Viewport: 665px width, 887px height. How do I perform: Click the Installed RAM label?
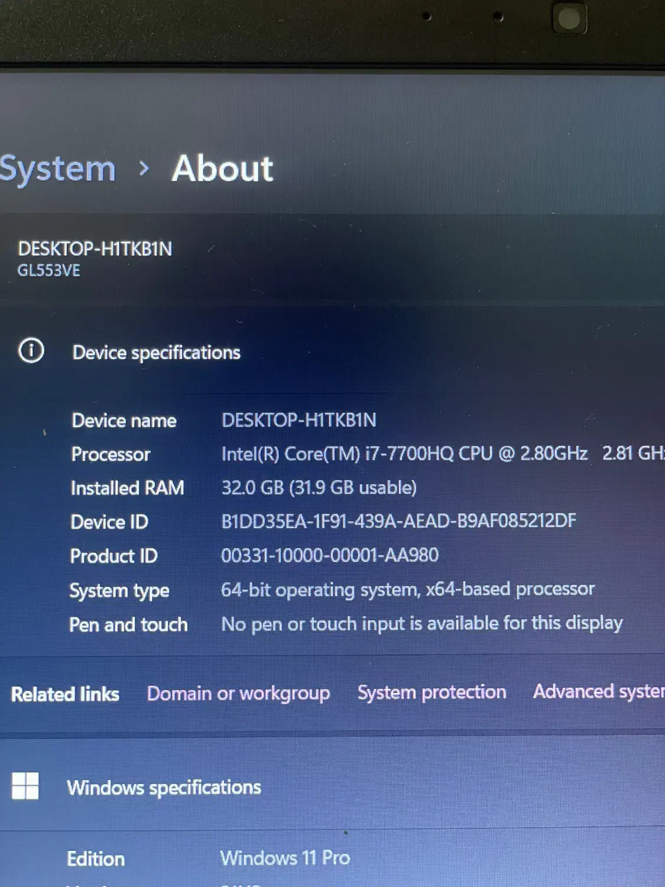click(127, 488)
